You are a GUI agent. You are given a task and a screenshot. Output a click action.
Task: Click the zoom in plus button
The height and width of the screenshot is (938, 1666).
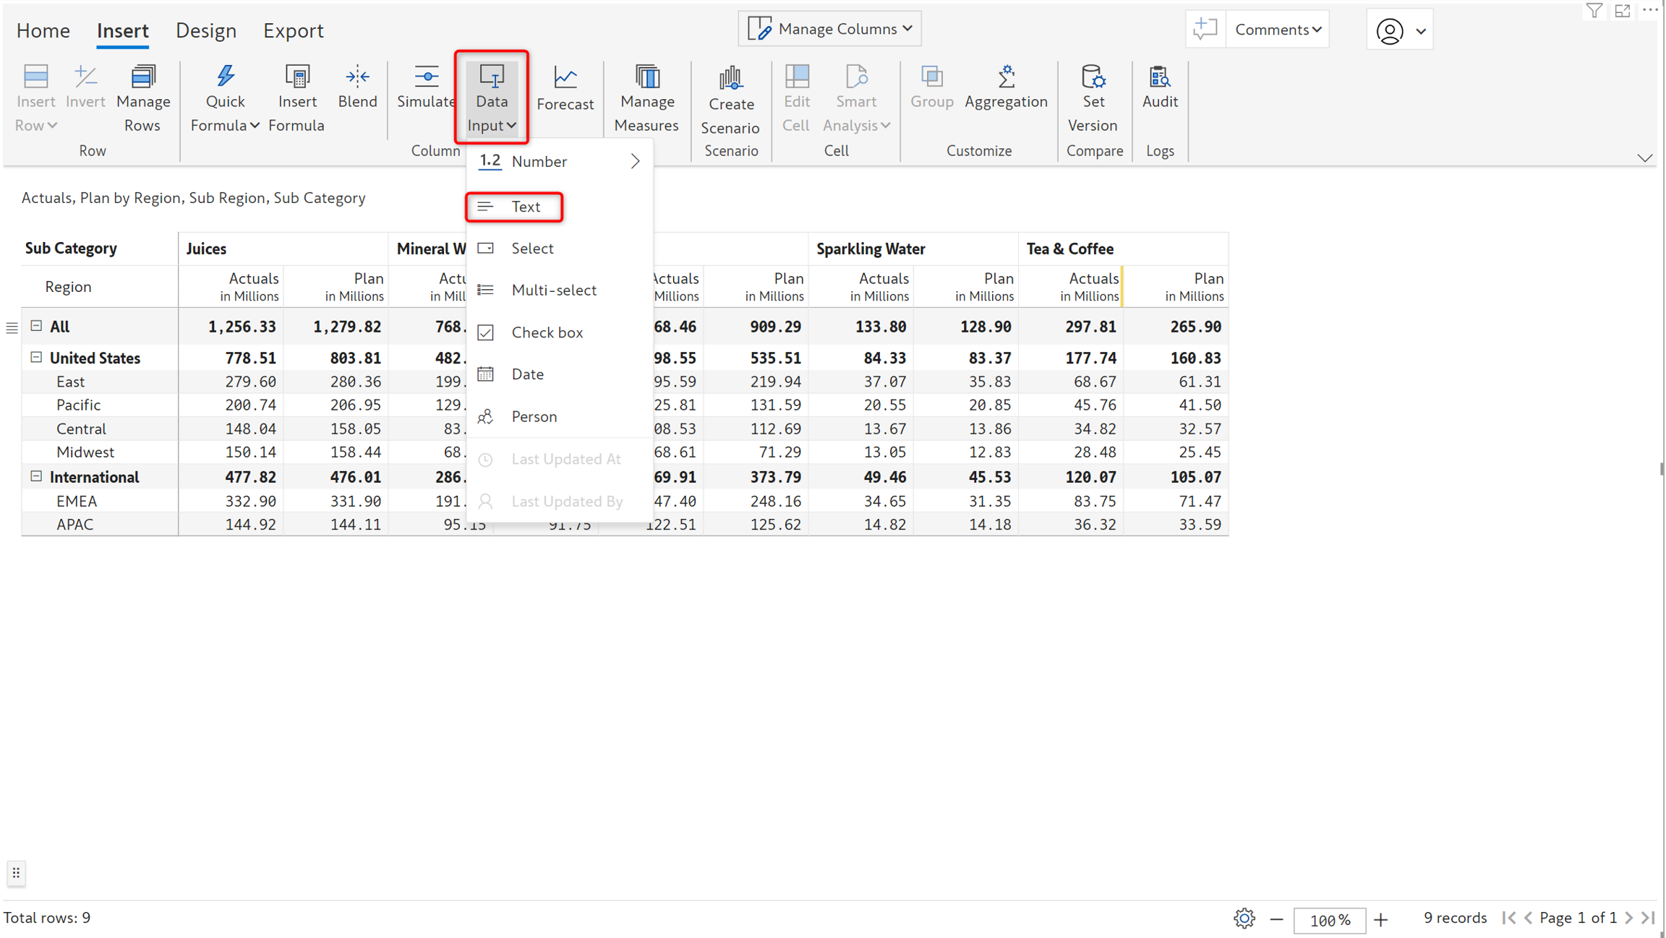click(x=1381, y=919)
